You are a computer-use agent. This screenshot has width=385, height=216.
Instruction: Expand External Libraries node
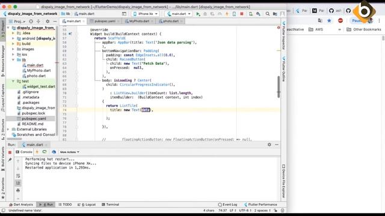coord(8,130)
